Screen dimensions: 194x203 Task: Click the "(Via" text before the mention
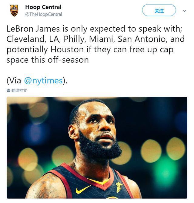(x=14, y=80)
